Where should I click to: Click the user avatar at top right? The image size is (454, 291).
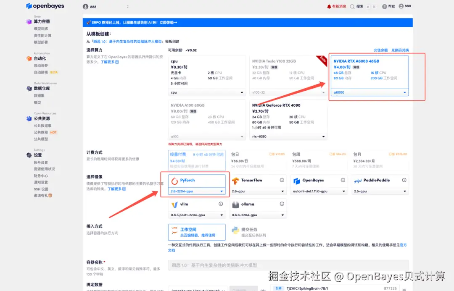(401, 6)
